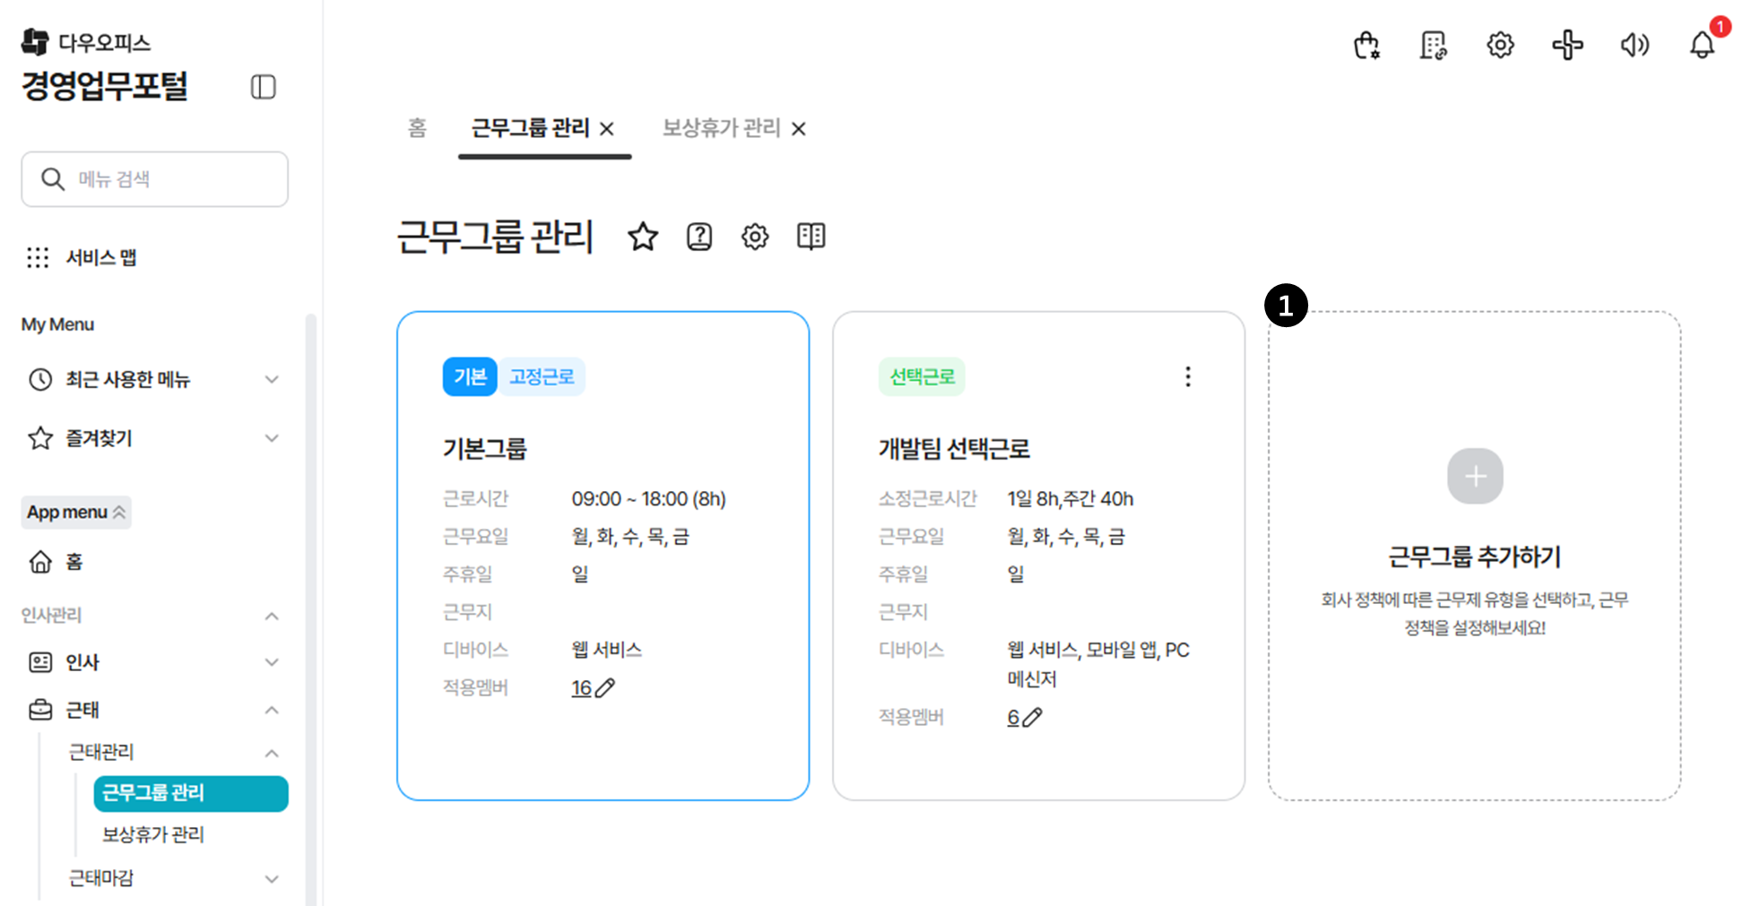Edit 기본그룹 members pencil icon
1752x906 pixels.
coord(605,688)
